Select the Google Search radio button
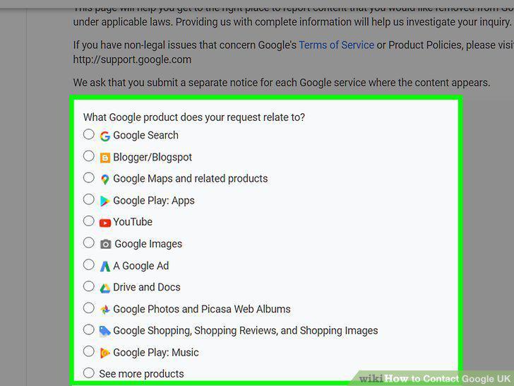 [x=88, y=134]
